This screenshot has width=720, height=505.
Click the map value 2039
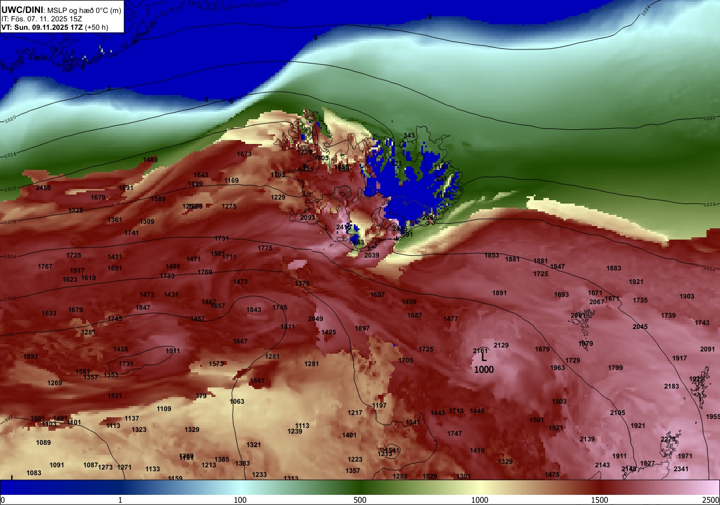pos(372,255)
